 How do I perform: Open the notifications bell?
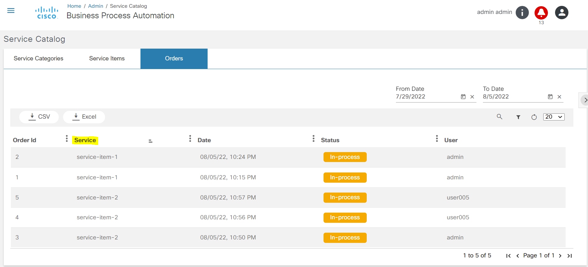(541, 13)
